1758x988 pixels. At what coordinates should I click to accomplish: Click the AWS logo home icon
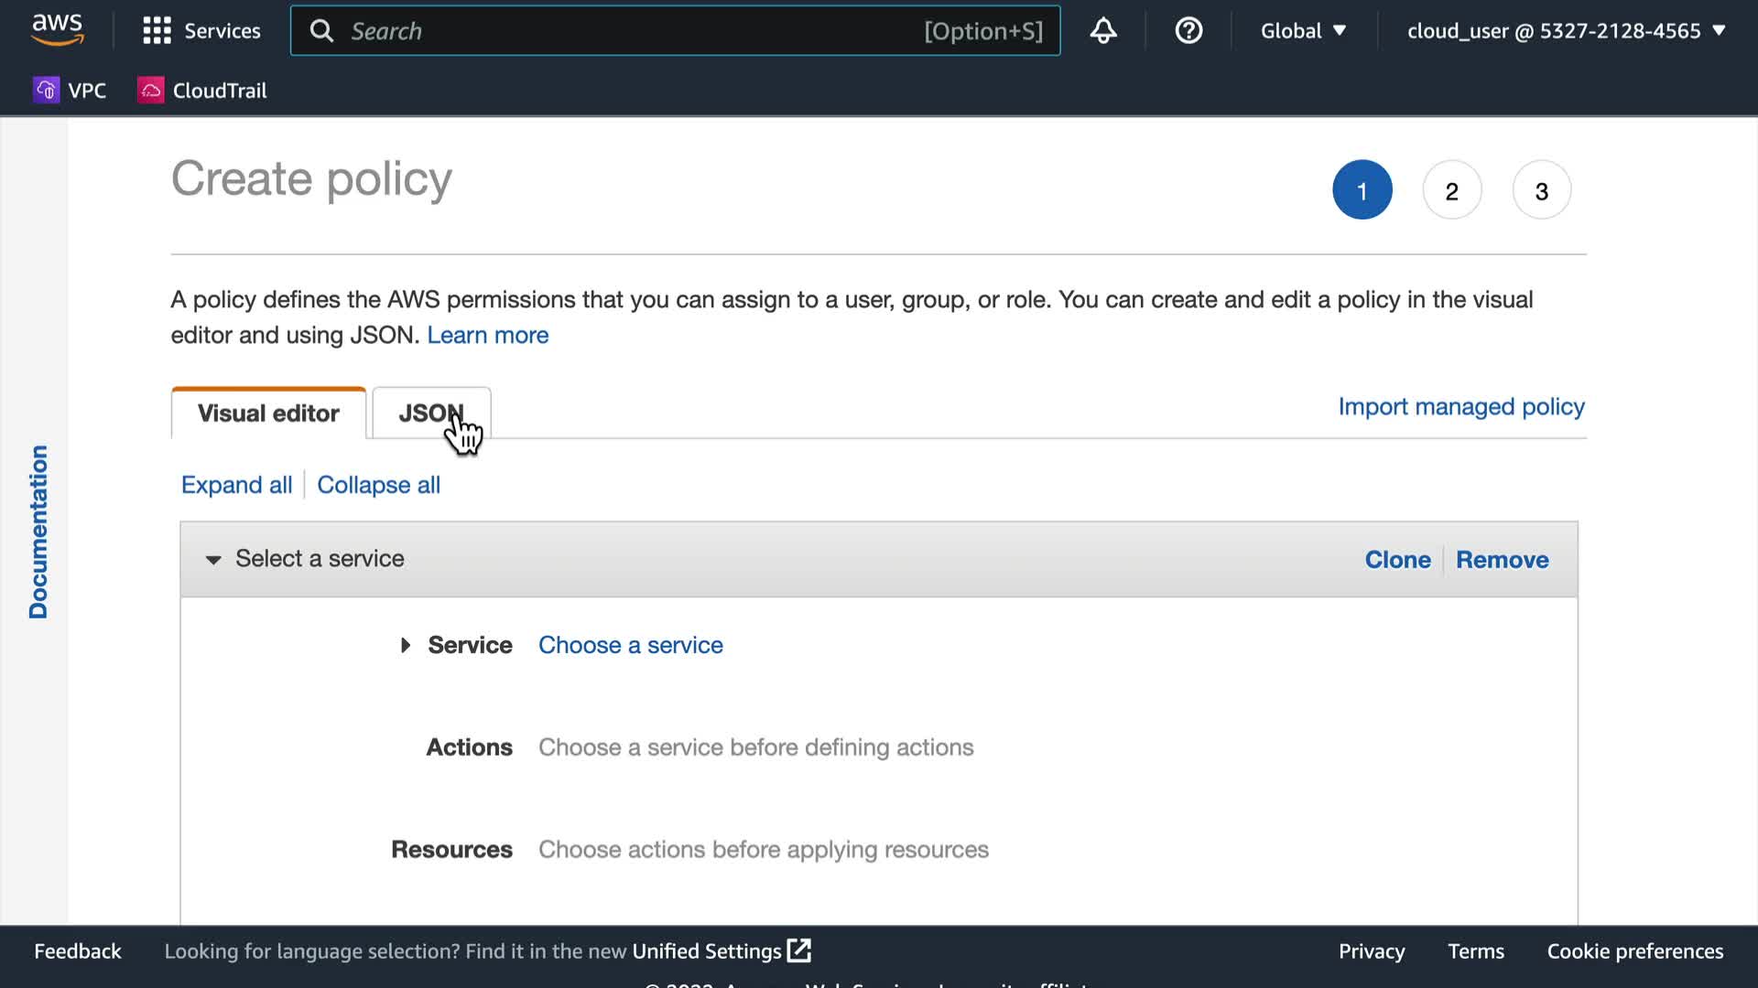(58, 30)
